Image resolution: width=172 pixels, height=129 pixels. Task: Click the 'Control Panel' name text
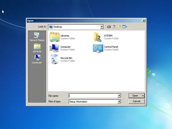111,47
